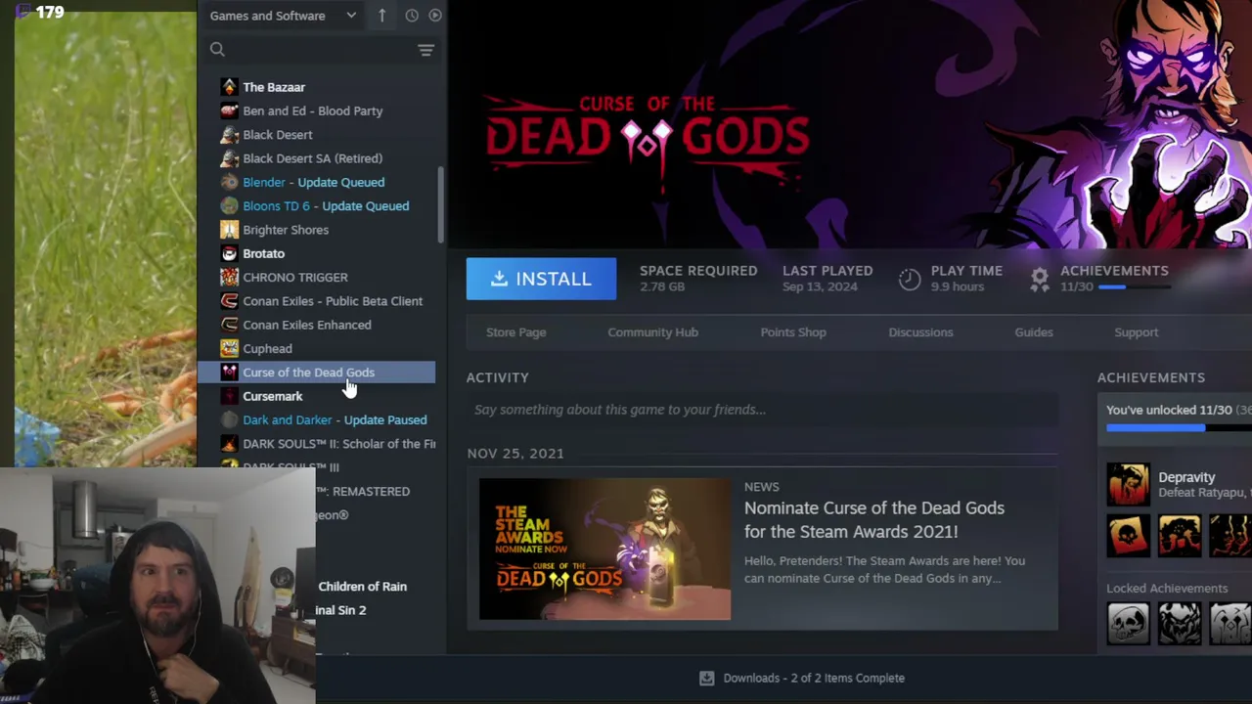
Task: Click the Curse of the Dead Gods icon
Action: pos(229,373)
